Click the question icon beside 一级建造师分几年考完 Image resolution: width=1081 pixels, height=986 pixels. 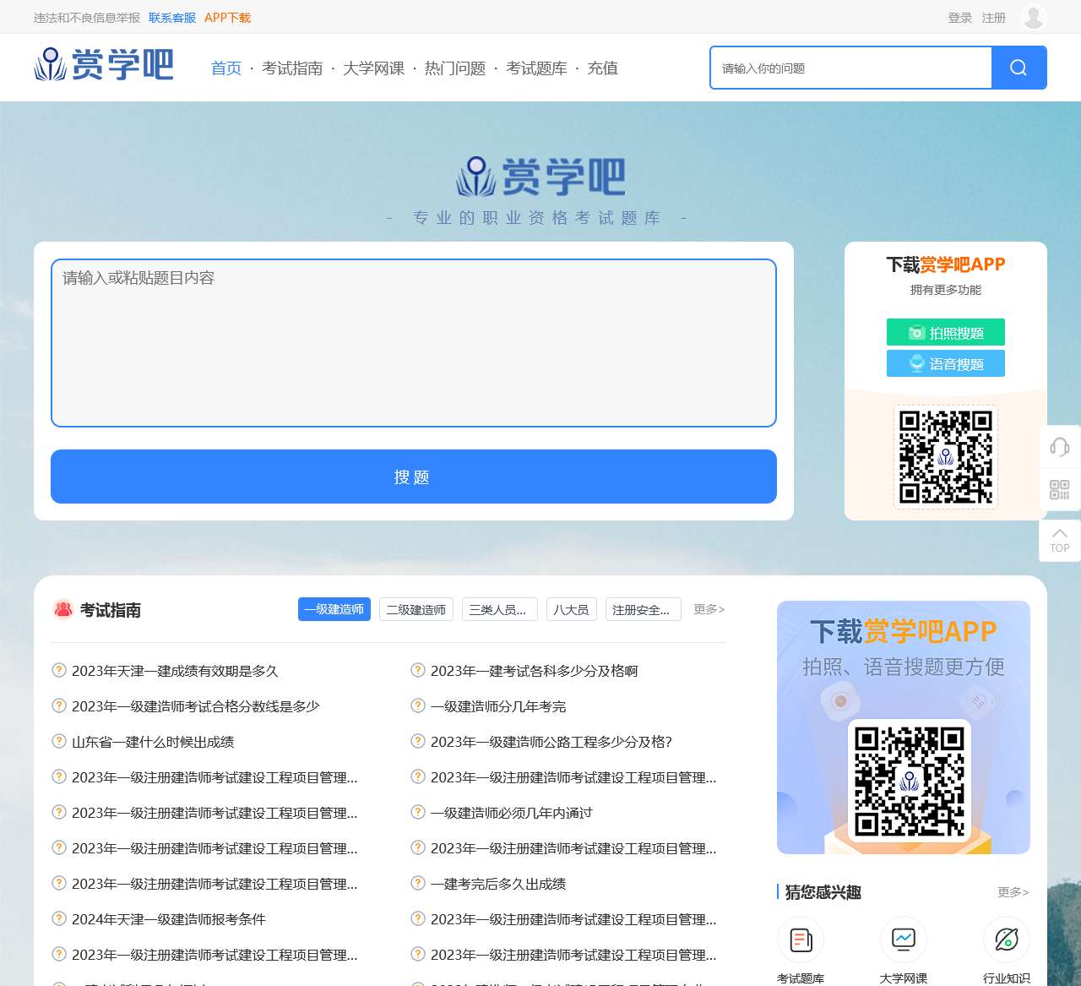point(418,705)
